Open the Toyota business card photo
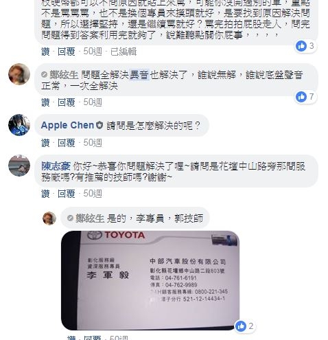328x340 pixels. click(x=150, y=280)
